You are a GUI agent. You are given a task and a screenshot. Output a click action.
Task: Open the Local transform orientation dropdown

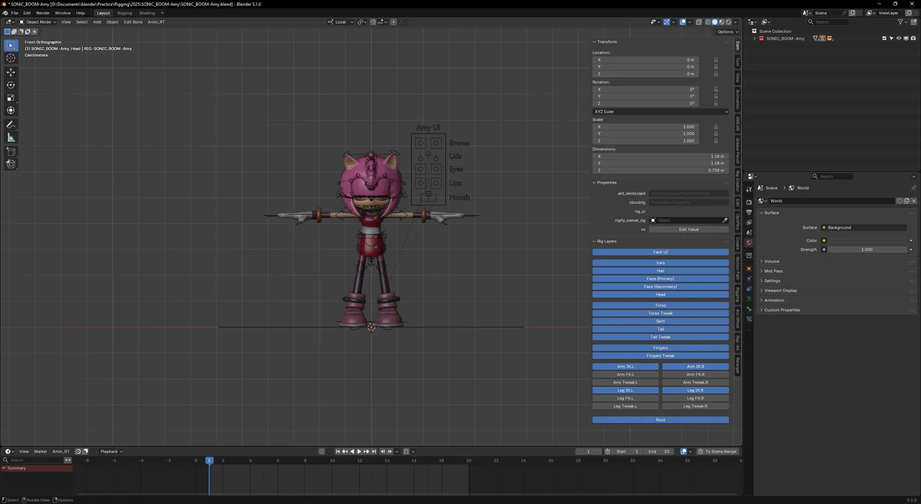pyautogui.click(x=341, y=22)
